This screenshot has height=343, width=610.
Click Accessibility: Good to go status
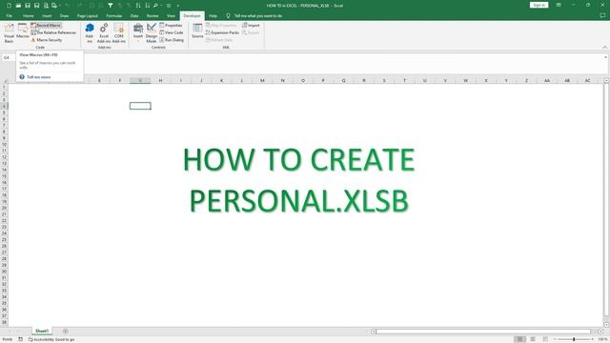(51, 339)
